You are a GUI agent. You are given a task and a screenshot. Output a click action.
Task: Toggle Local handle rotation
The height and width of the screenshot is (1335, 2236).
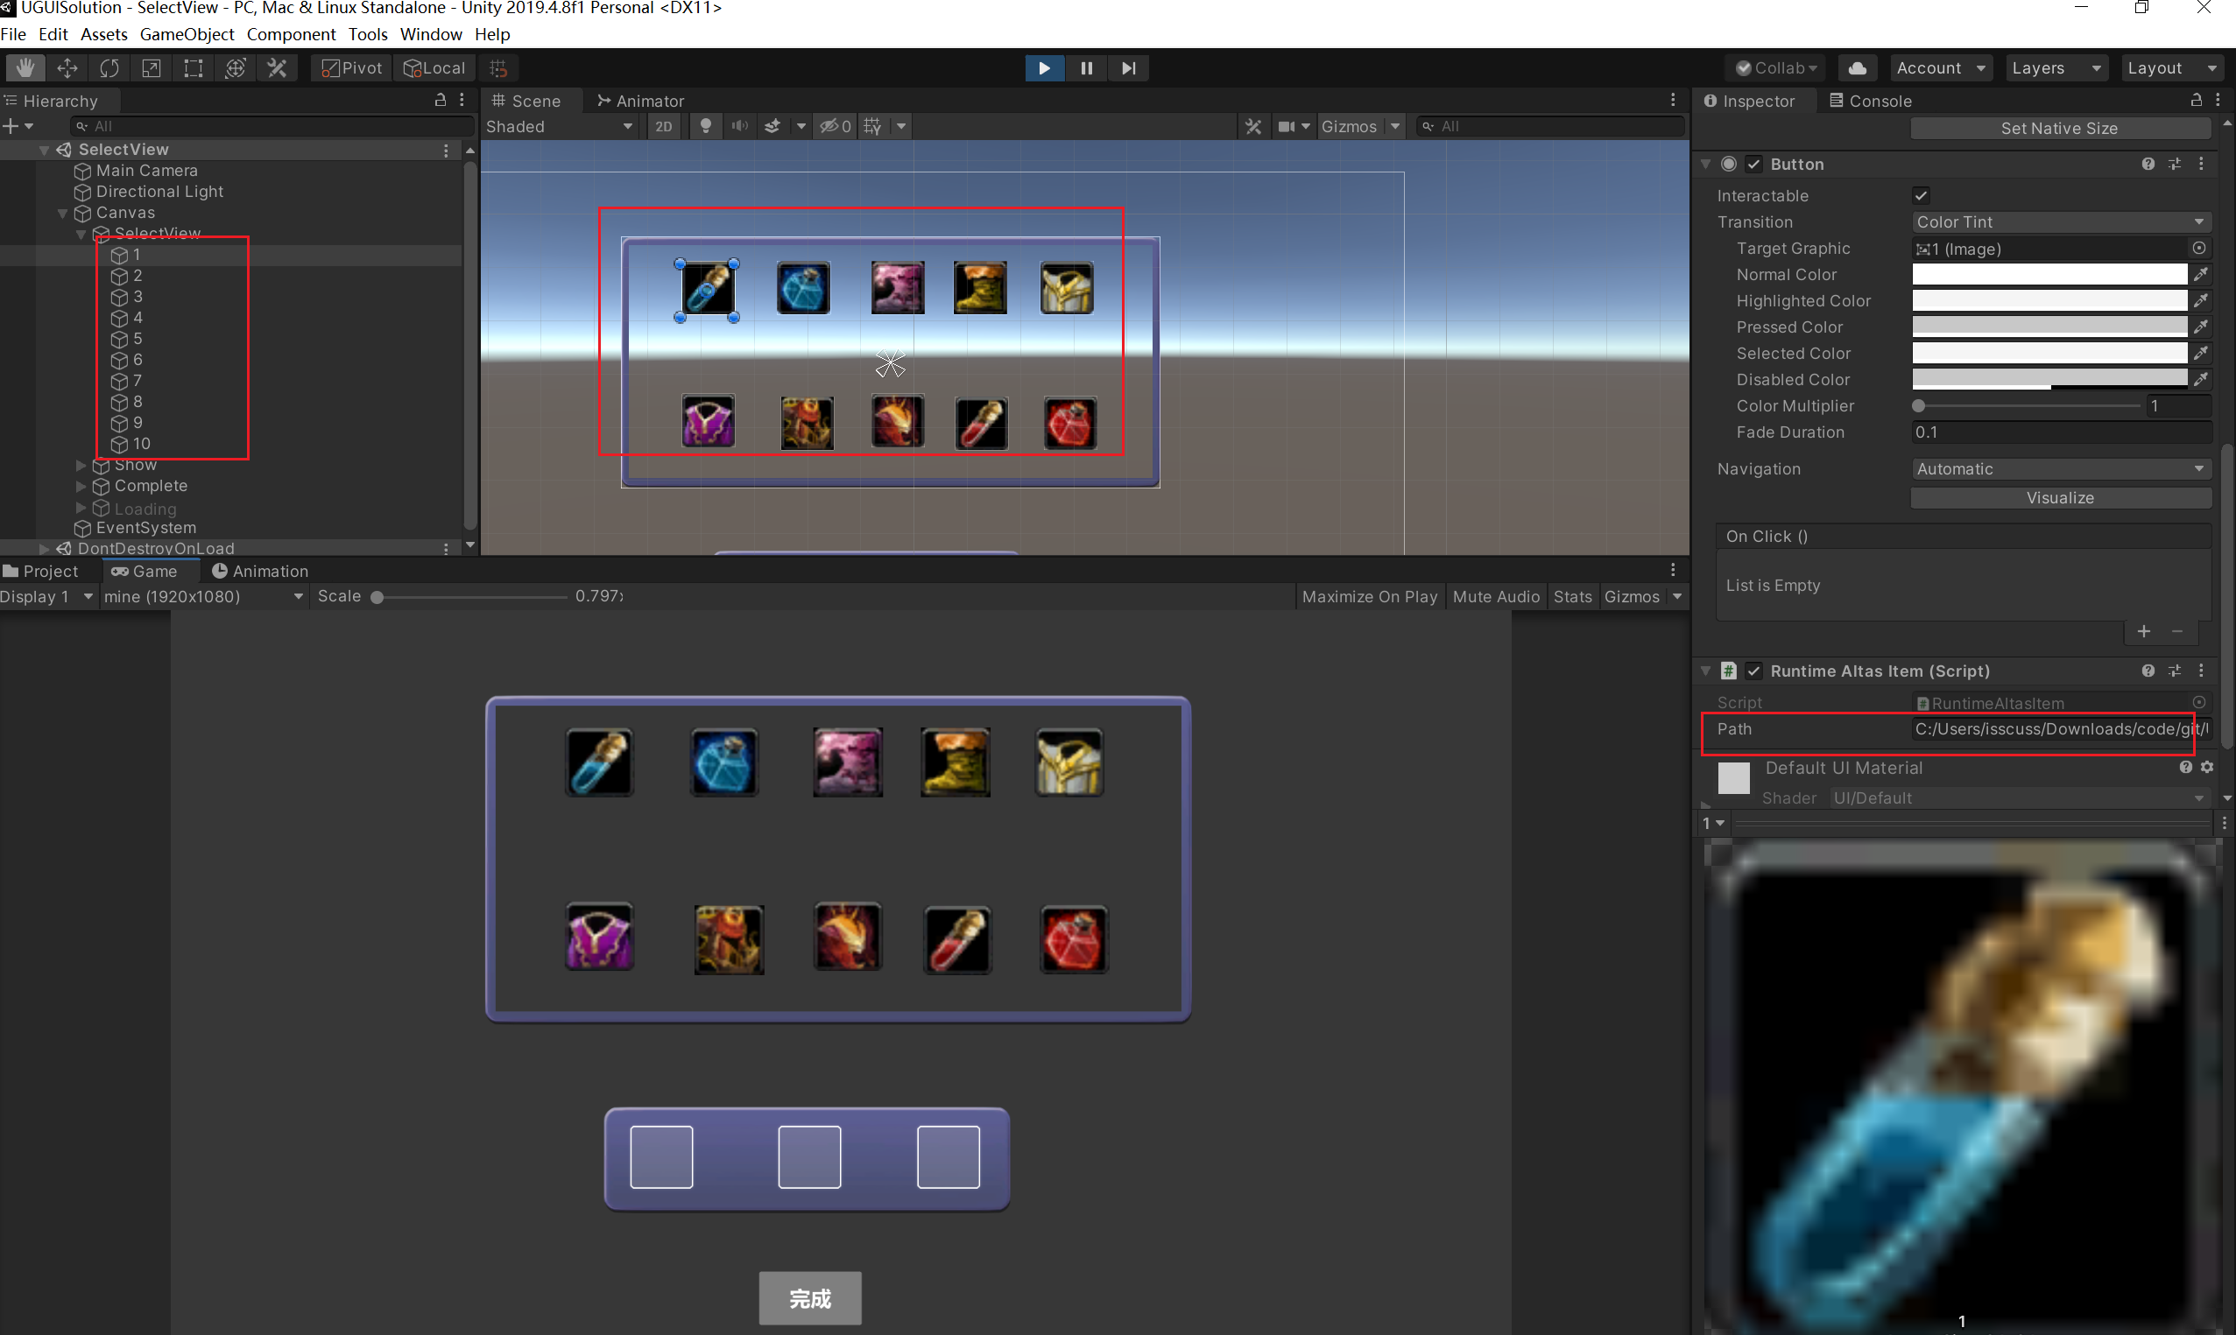(x=434, y=68)
